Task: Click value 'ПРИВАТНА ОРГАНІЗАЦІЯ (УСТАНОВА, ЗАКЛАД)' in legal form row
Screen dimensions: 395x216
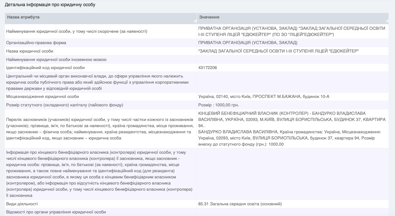Action: 248,43
